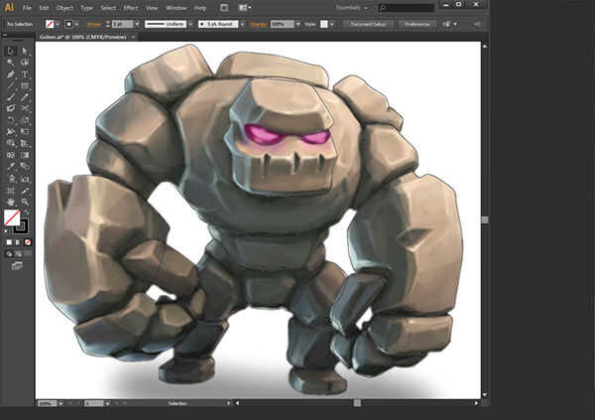Select the Free Transform tool
Viewport: 595px width, 420px height.
(x=25, y=132)
